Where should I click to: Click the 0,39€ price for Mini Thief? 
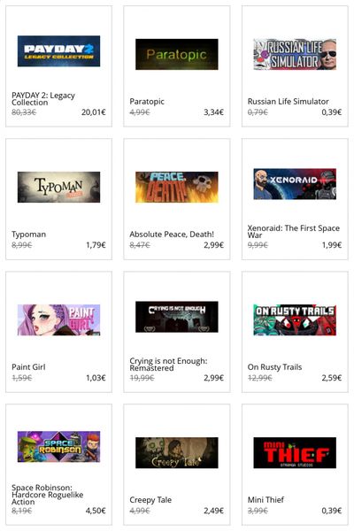[x=332, y=511]
